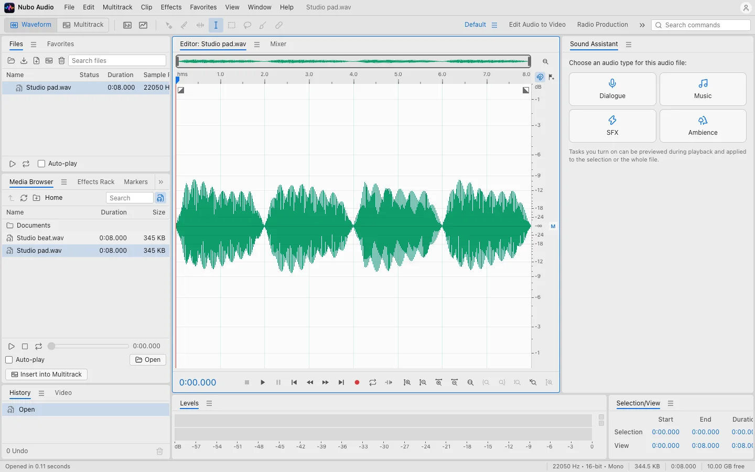The height and width of the screenshot is (472, 755).
Task: Choose the SFX audio type
Action: pyautogui.click(x=612, y=126)
